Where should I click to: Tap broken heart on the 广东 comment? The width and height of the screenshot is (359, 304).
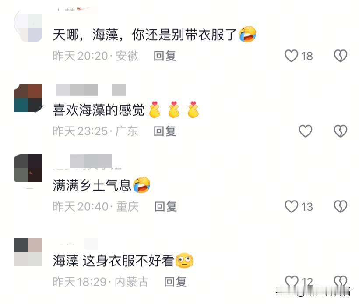click(341, 131)
